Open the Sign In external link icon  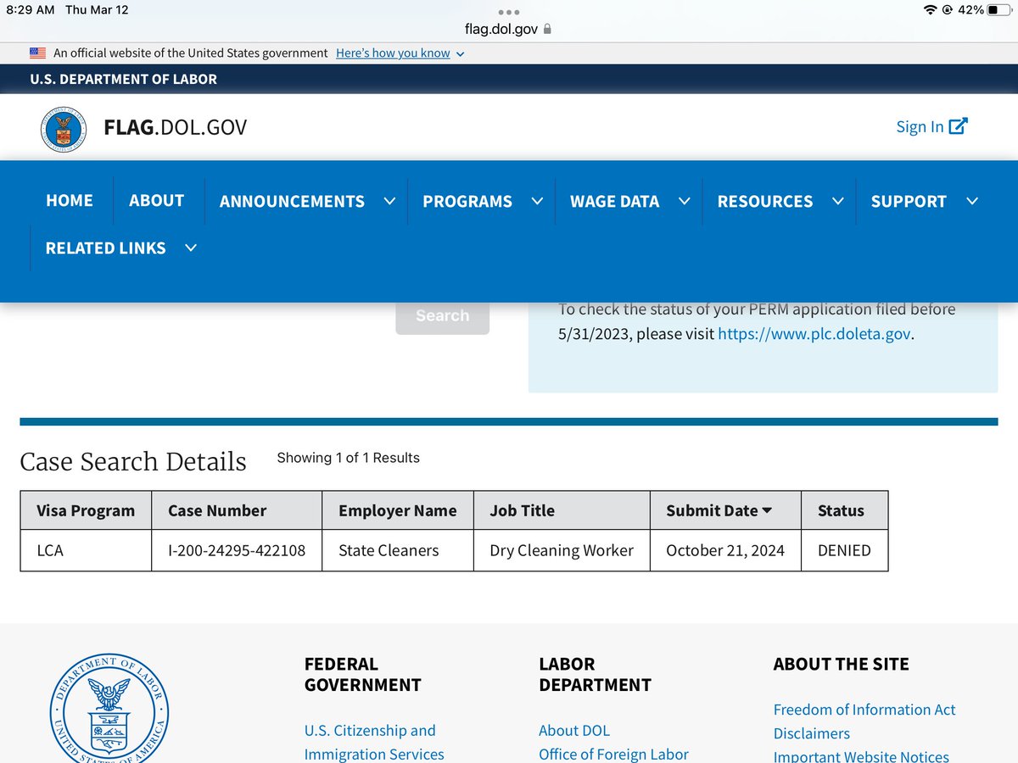958,126
